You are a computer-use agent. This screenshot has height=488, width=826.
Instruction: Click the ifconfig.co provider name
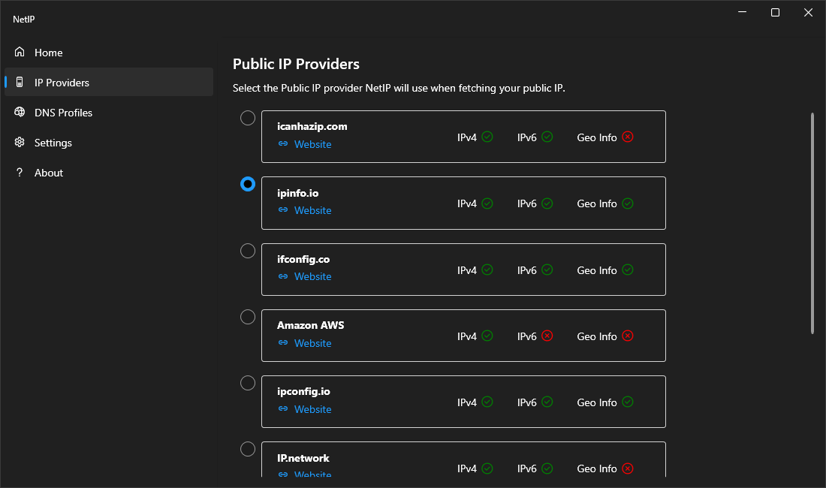pos(303,260)
